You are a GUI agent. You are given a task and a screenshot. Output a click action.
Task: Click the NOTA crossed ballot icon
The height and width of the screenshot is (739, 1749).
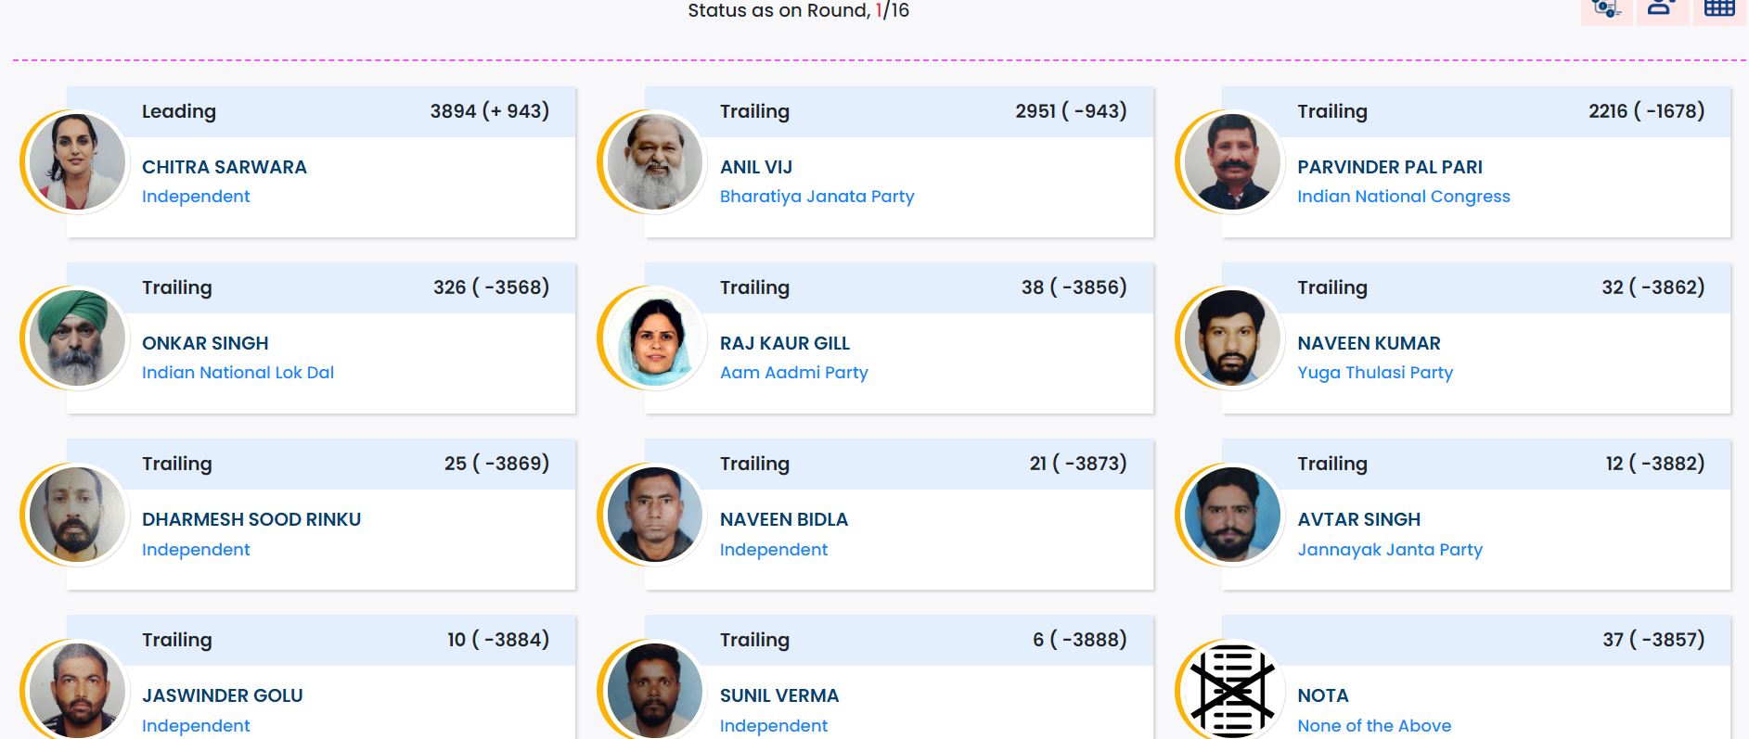click(1232, 691)
